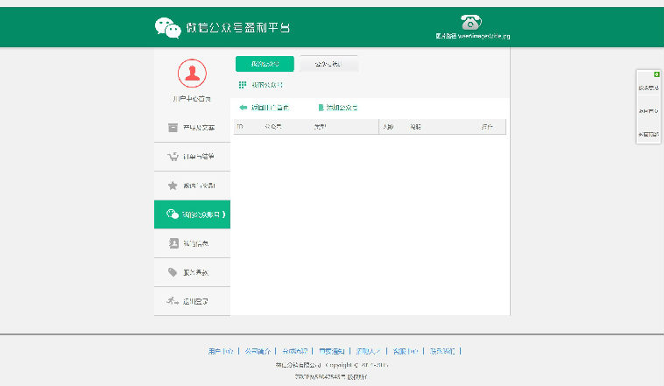Open the 微信公众号盈利平台 site title
The width and height of the screenshot is (664, 386).
coord(238,28)
